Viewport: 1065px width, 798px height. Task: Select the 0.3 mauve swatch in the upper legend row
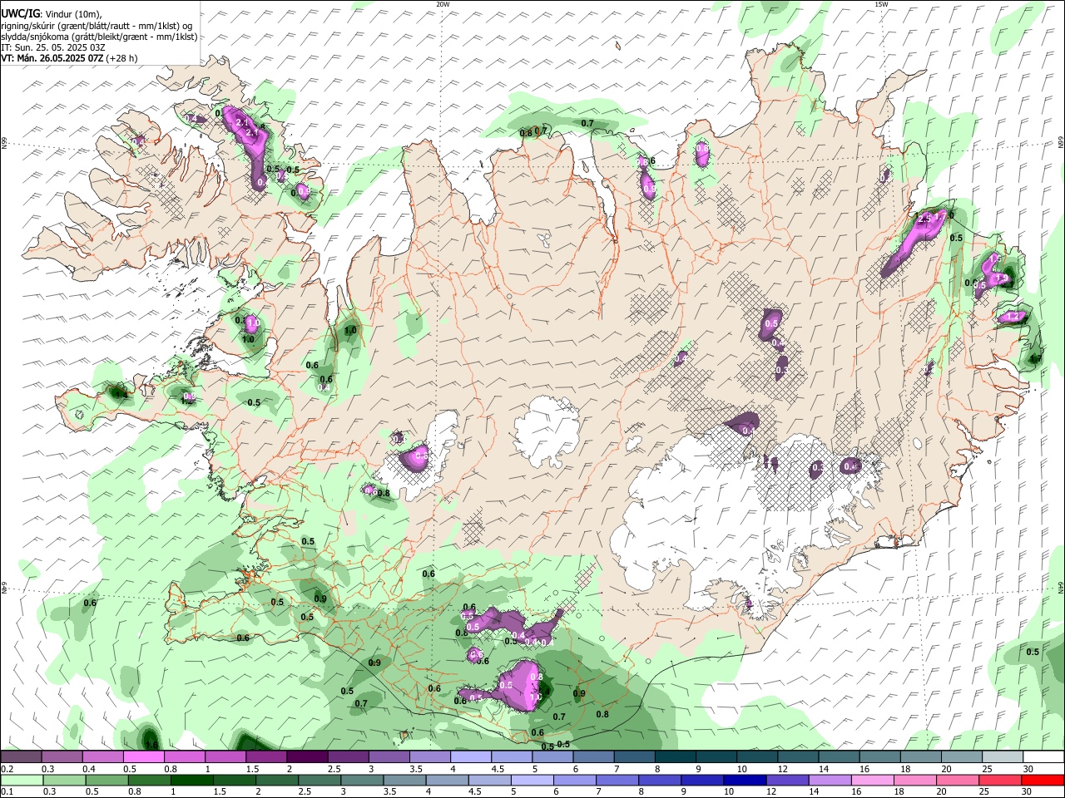coord(62,756)
